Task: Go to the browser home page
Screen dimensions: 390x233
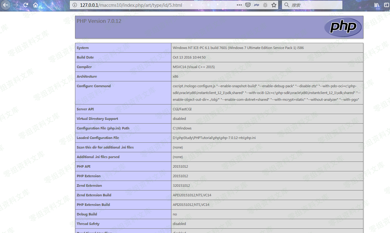Action: point(36,5)
